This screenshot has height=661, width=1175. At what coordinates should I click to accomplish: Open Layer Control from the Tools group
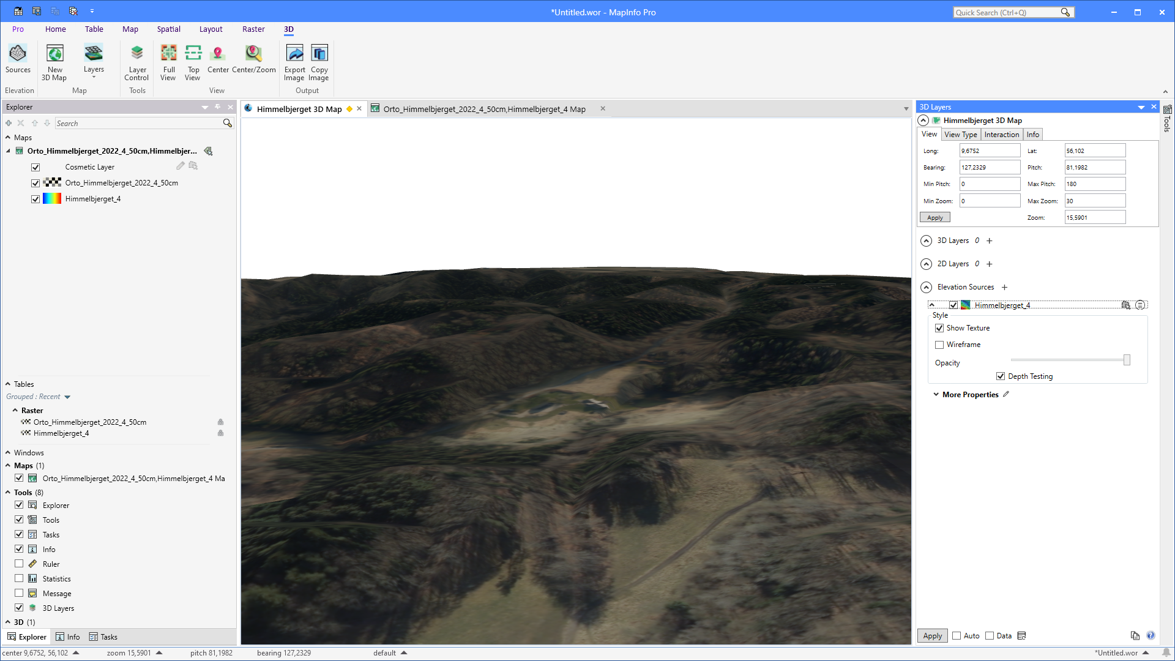pos(136,61)
